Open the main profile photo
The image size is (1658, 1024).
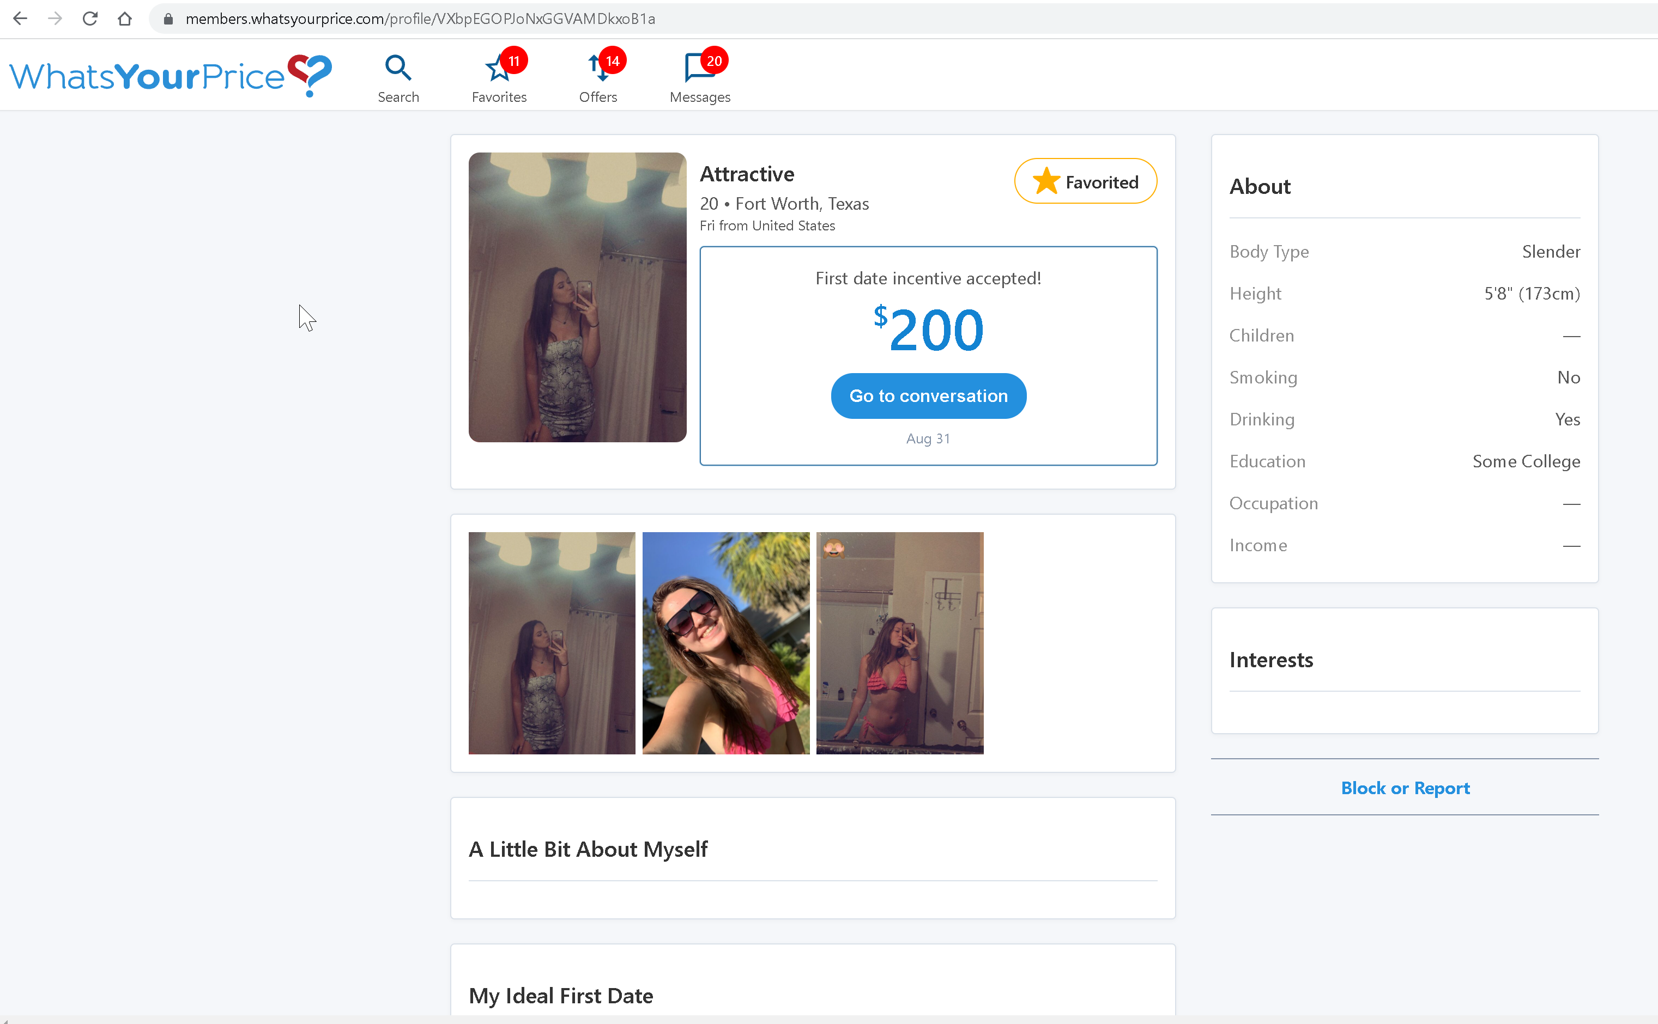tap(577, 297)
